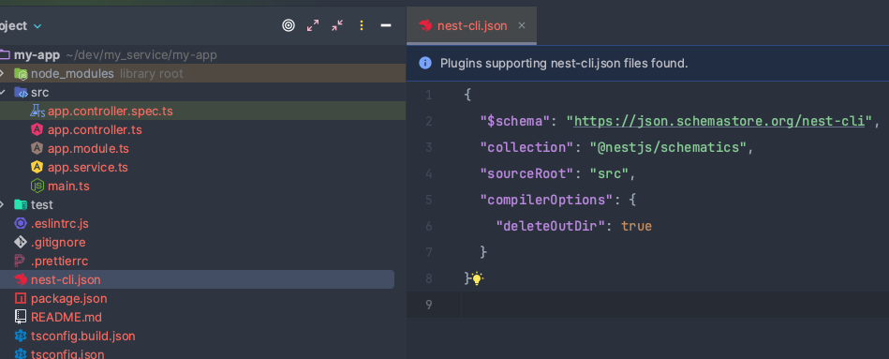
Task: Click the app.service.ts yellow Angular icon
Action: pos(37,167)
